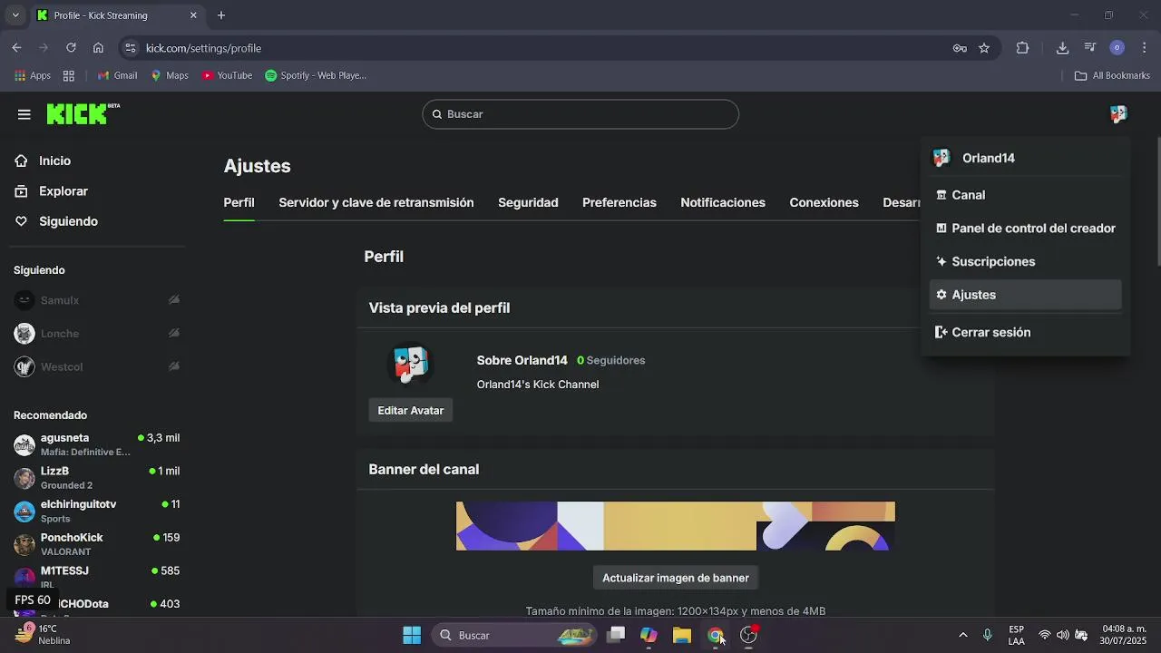Open Chrome profile circle icon
1161x653 pixels.
(1117, 48)
